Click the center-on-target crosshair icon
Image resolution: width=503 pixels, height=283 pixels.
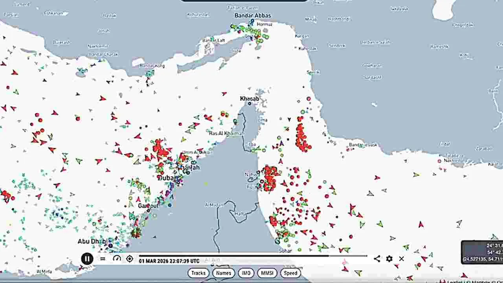click(130, 259)
